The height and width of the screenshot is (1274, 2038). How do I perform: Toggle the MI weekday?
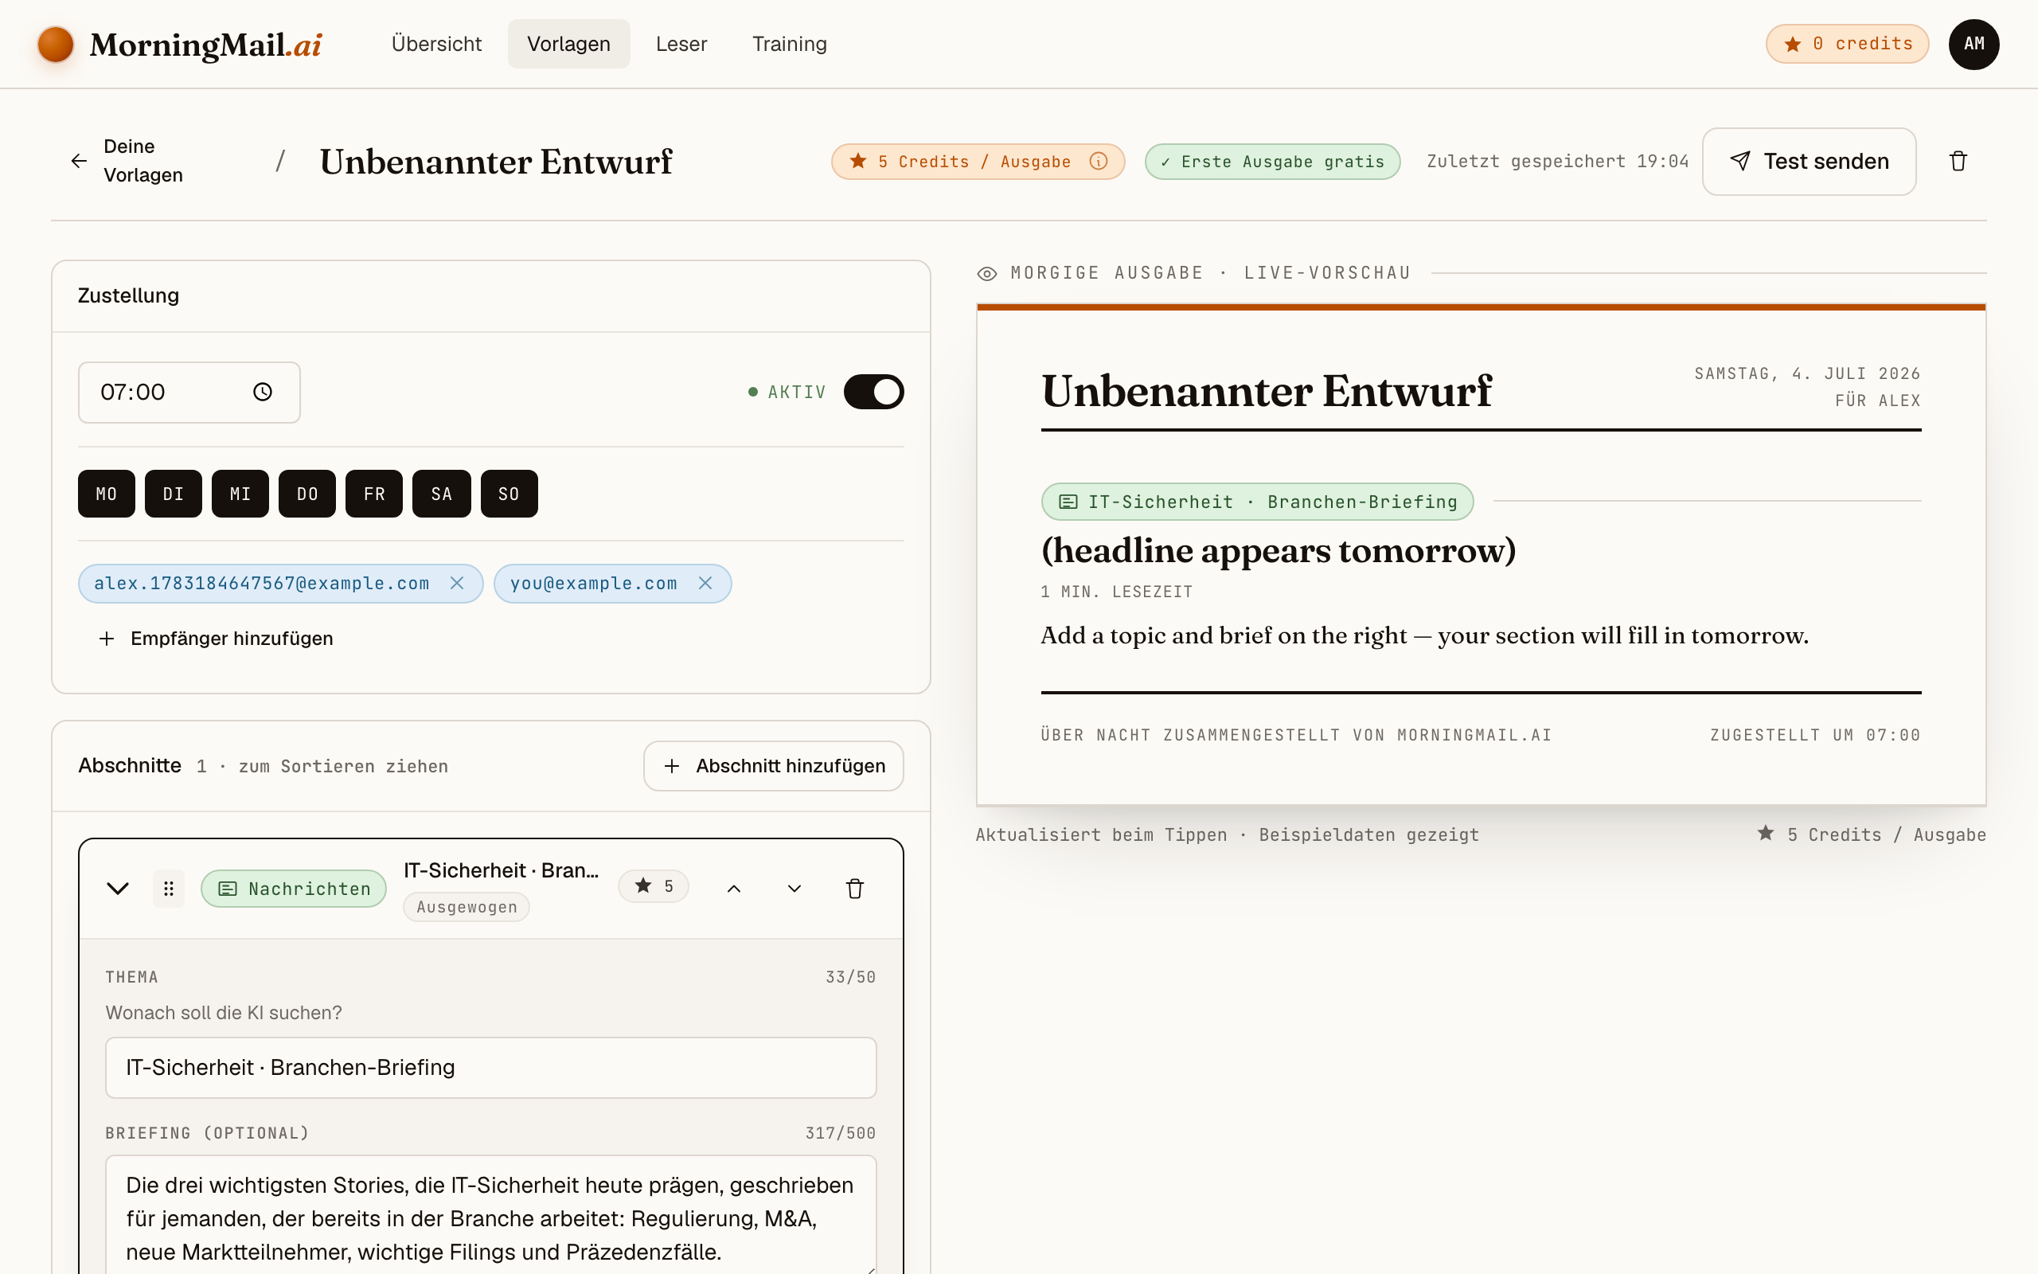click(x=240, y=494)
